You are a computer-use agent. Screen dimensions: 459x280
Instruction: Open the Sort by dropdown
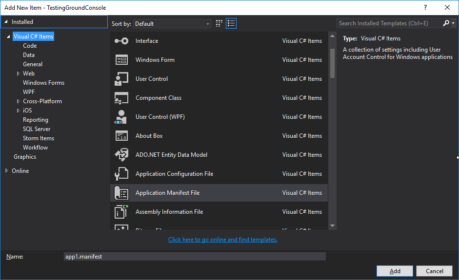click(x=172, y=23)
